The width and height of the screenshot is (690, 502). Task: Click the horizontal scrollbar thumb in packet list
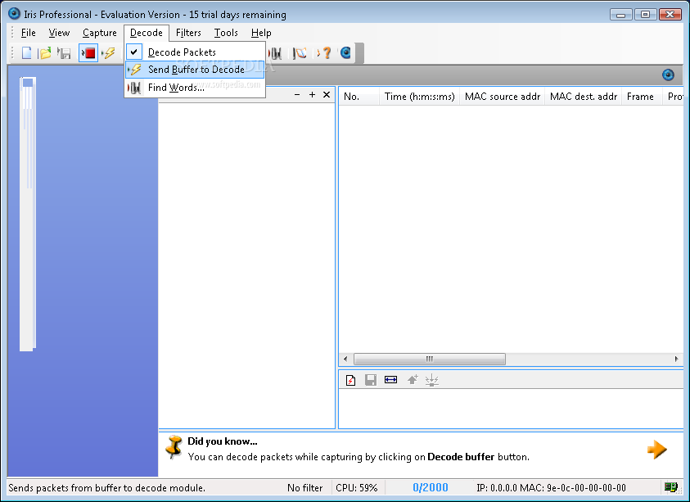pyautogui.click(x=430, y=359)
